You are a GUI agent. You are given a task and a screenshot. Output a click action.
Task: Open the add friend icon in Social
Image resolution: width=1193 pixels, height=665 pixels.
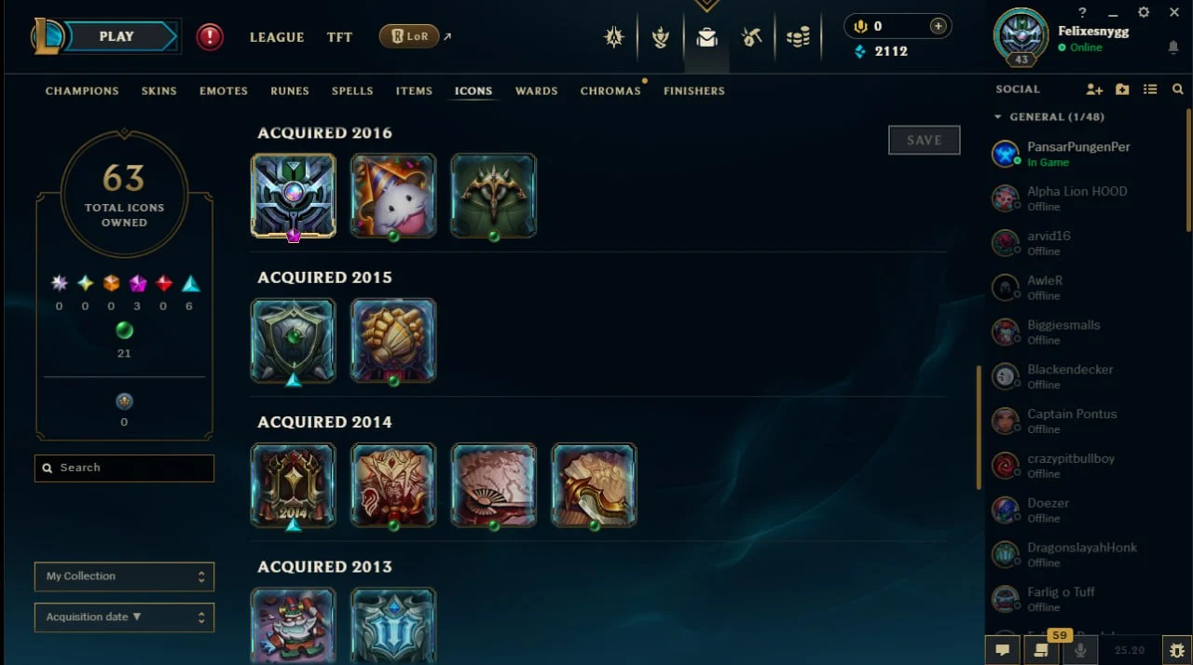(x=1094, y=89)
